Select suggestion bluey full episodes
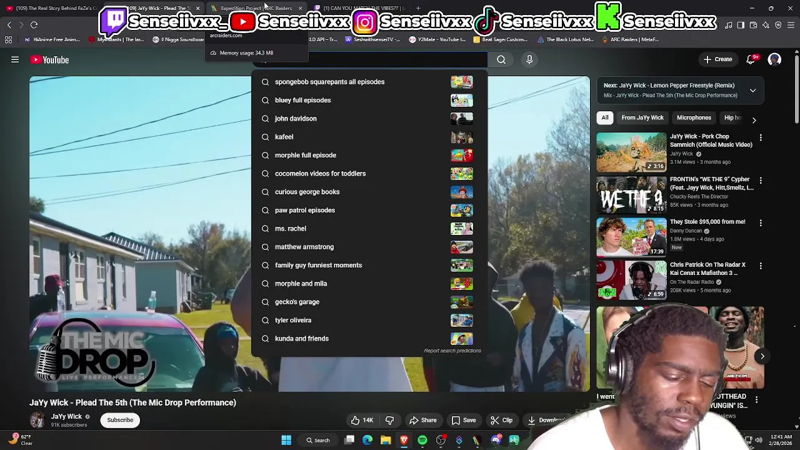This screenshot has width=800, height=450. click(369, 100)
